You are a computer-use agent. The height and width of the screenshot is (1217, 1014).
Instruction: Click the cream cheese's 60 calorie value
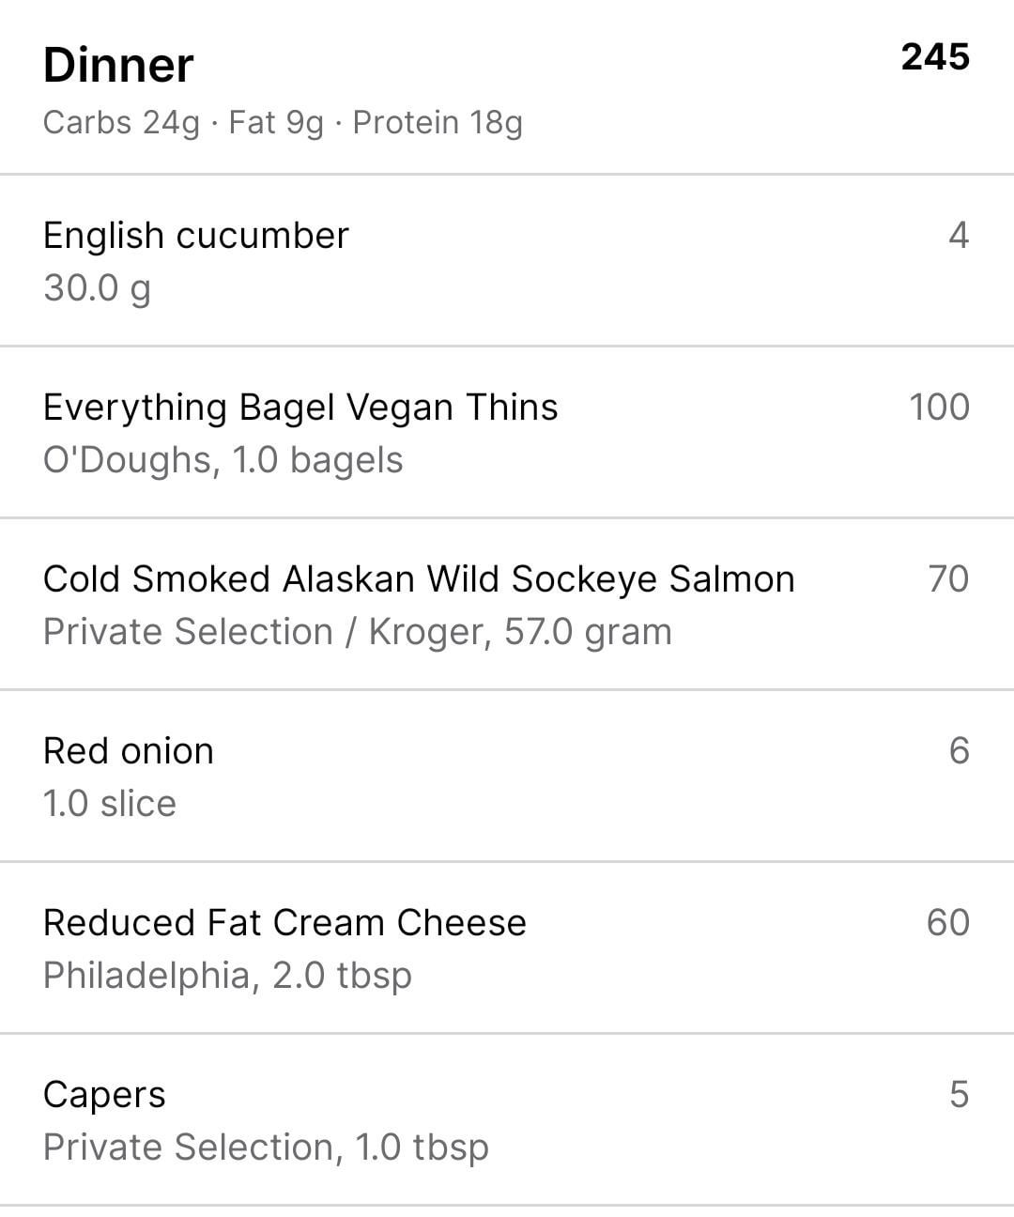coord(947,923)
